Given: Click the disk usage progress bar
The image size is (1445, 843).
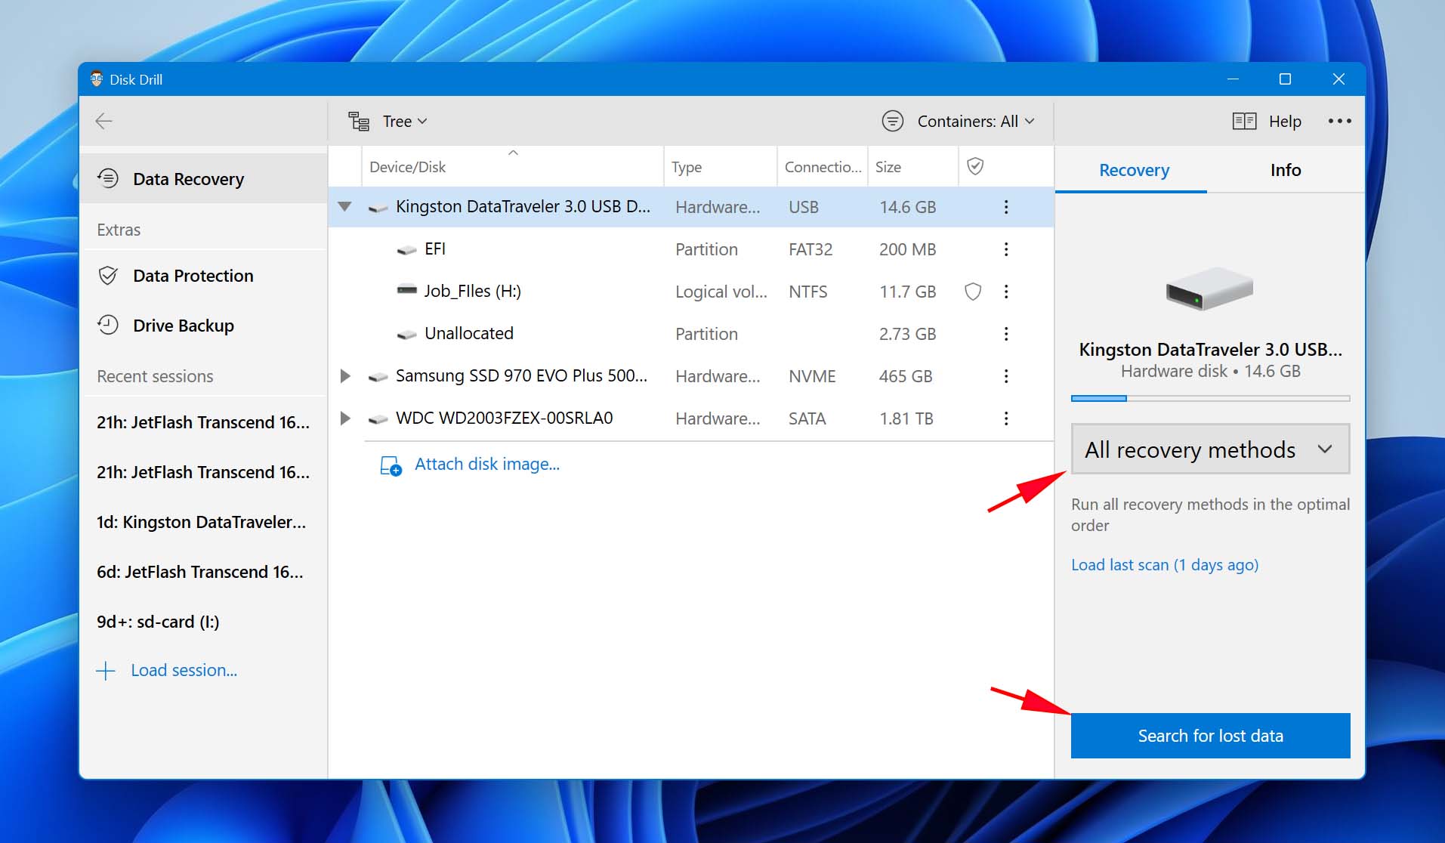Looking at the screenshot, I should coord(1210,398).
